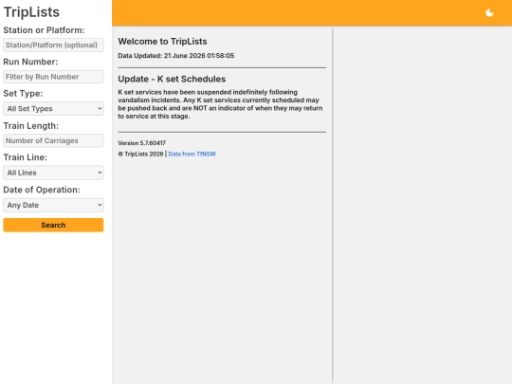The height and width of the screenshot is (384, 512).
Task: Click the Version 5.7.60417 text
Action: click(141, 143)
